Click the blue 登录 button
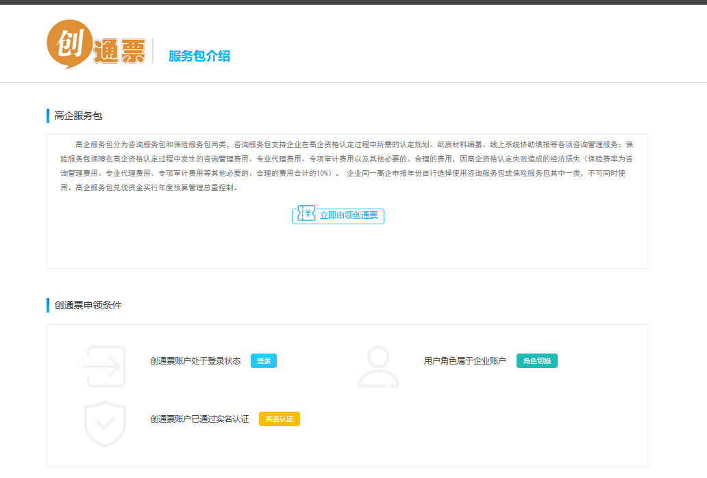 (x=264, y=361)
